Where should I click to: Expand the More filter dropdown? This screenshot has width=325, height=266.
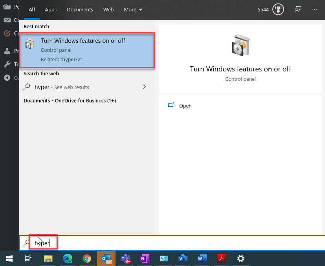[133, 9]
